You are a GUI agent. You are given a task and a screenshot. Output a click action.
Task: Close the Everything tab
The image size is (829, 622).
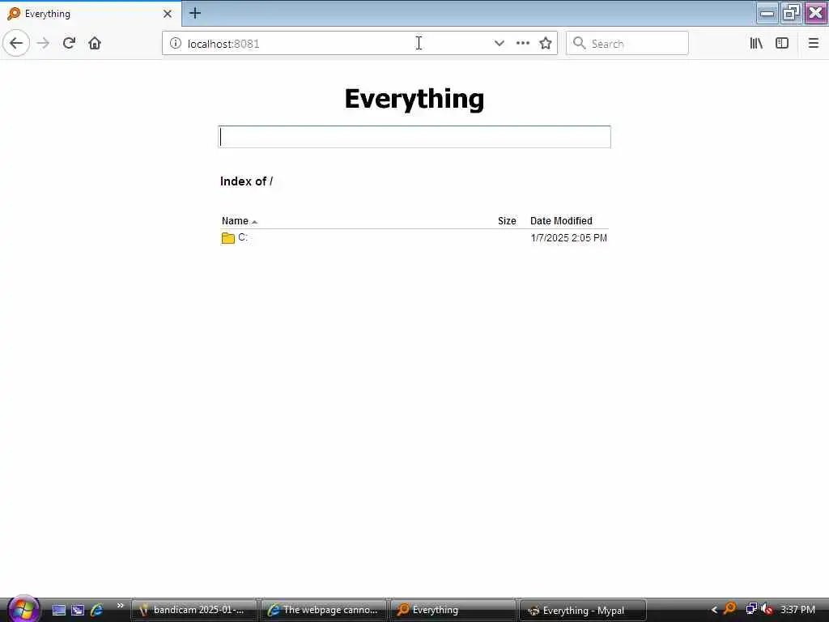click(167, 14)
